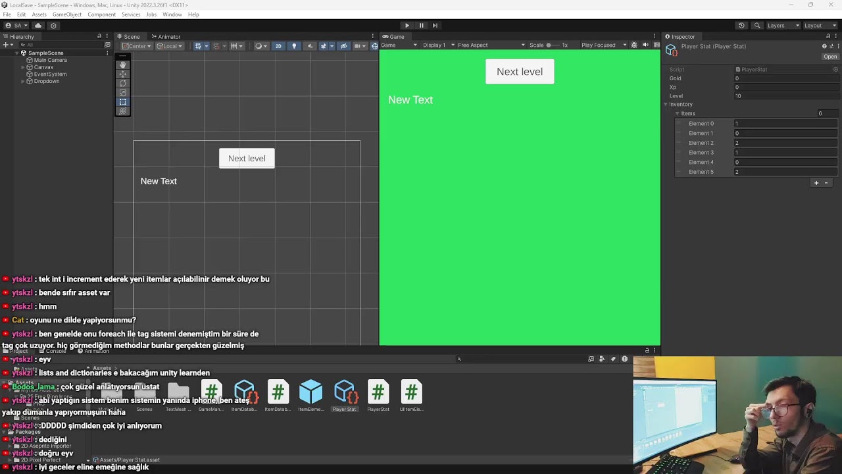Select the Move tool in Scene view

click(122, 74)
